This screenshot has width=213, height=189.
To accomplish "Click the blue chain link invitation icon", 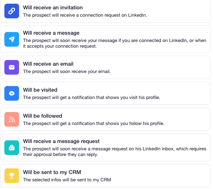I will (x=12, y=11).
